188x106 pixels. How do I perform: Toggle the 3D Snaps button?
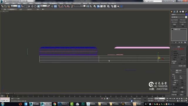59,6
